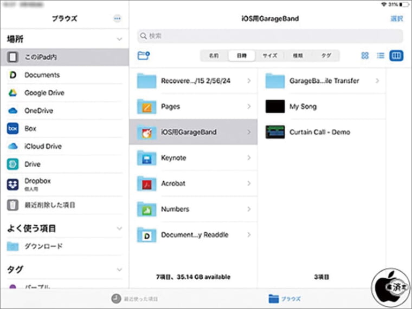Switch to column view

click(396, 55)
